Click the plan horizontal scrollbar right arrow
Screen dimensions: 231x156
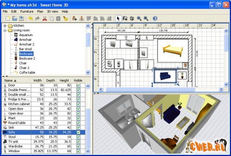[221, 90]
